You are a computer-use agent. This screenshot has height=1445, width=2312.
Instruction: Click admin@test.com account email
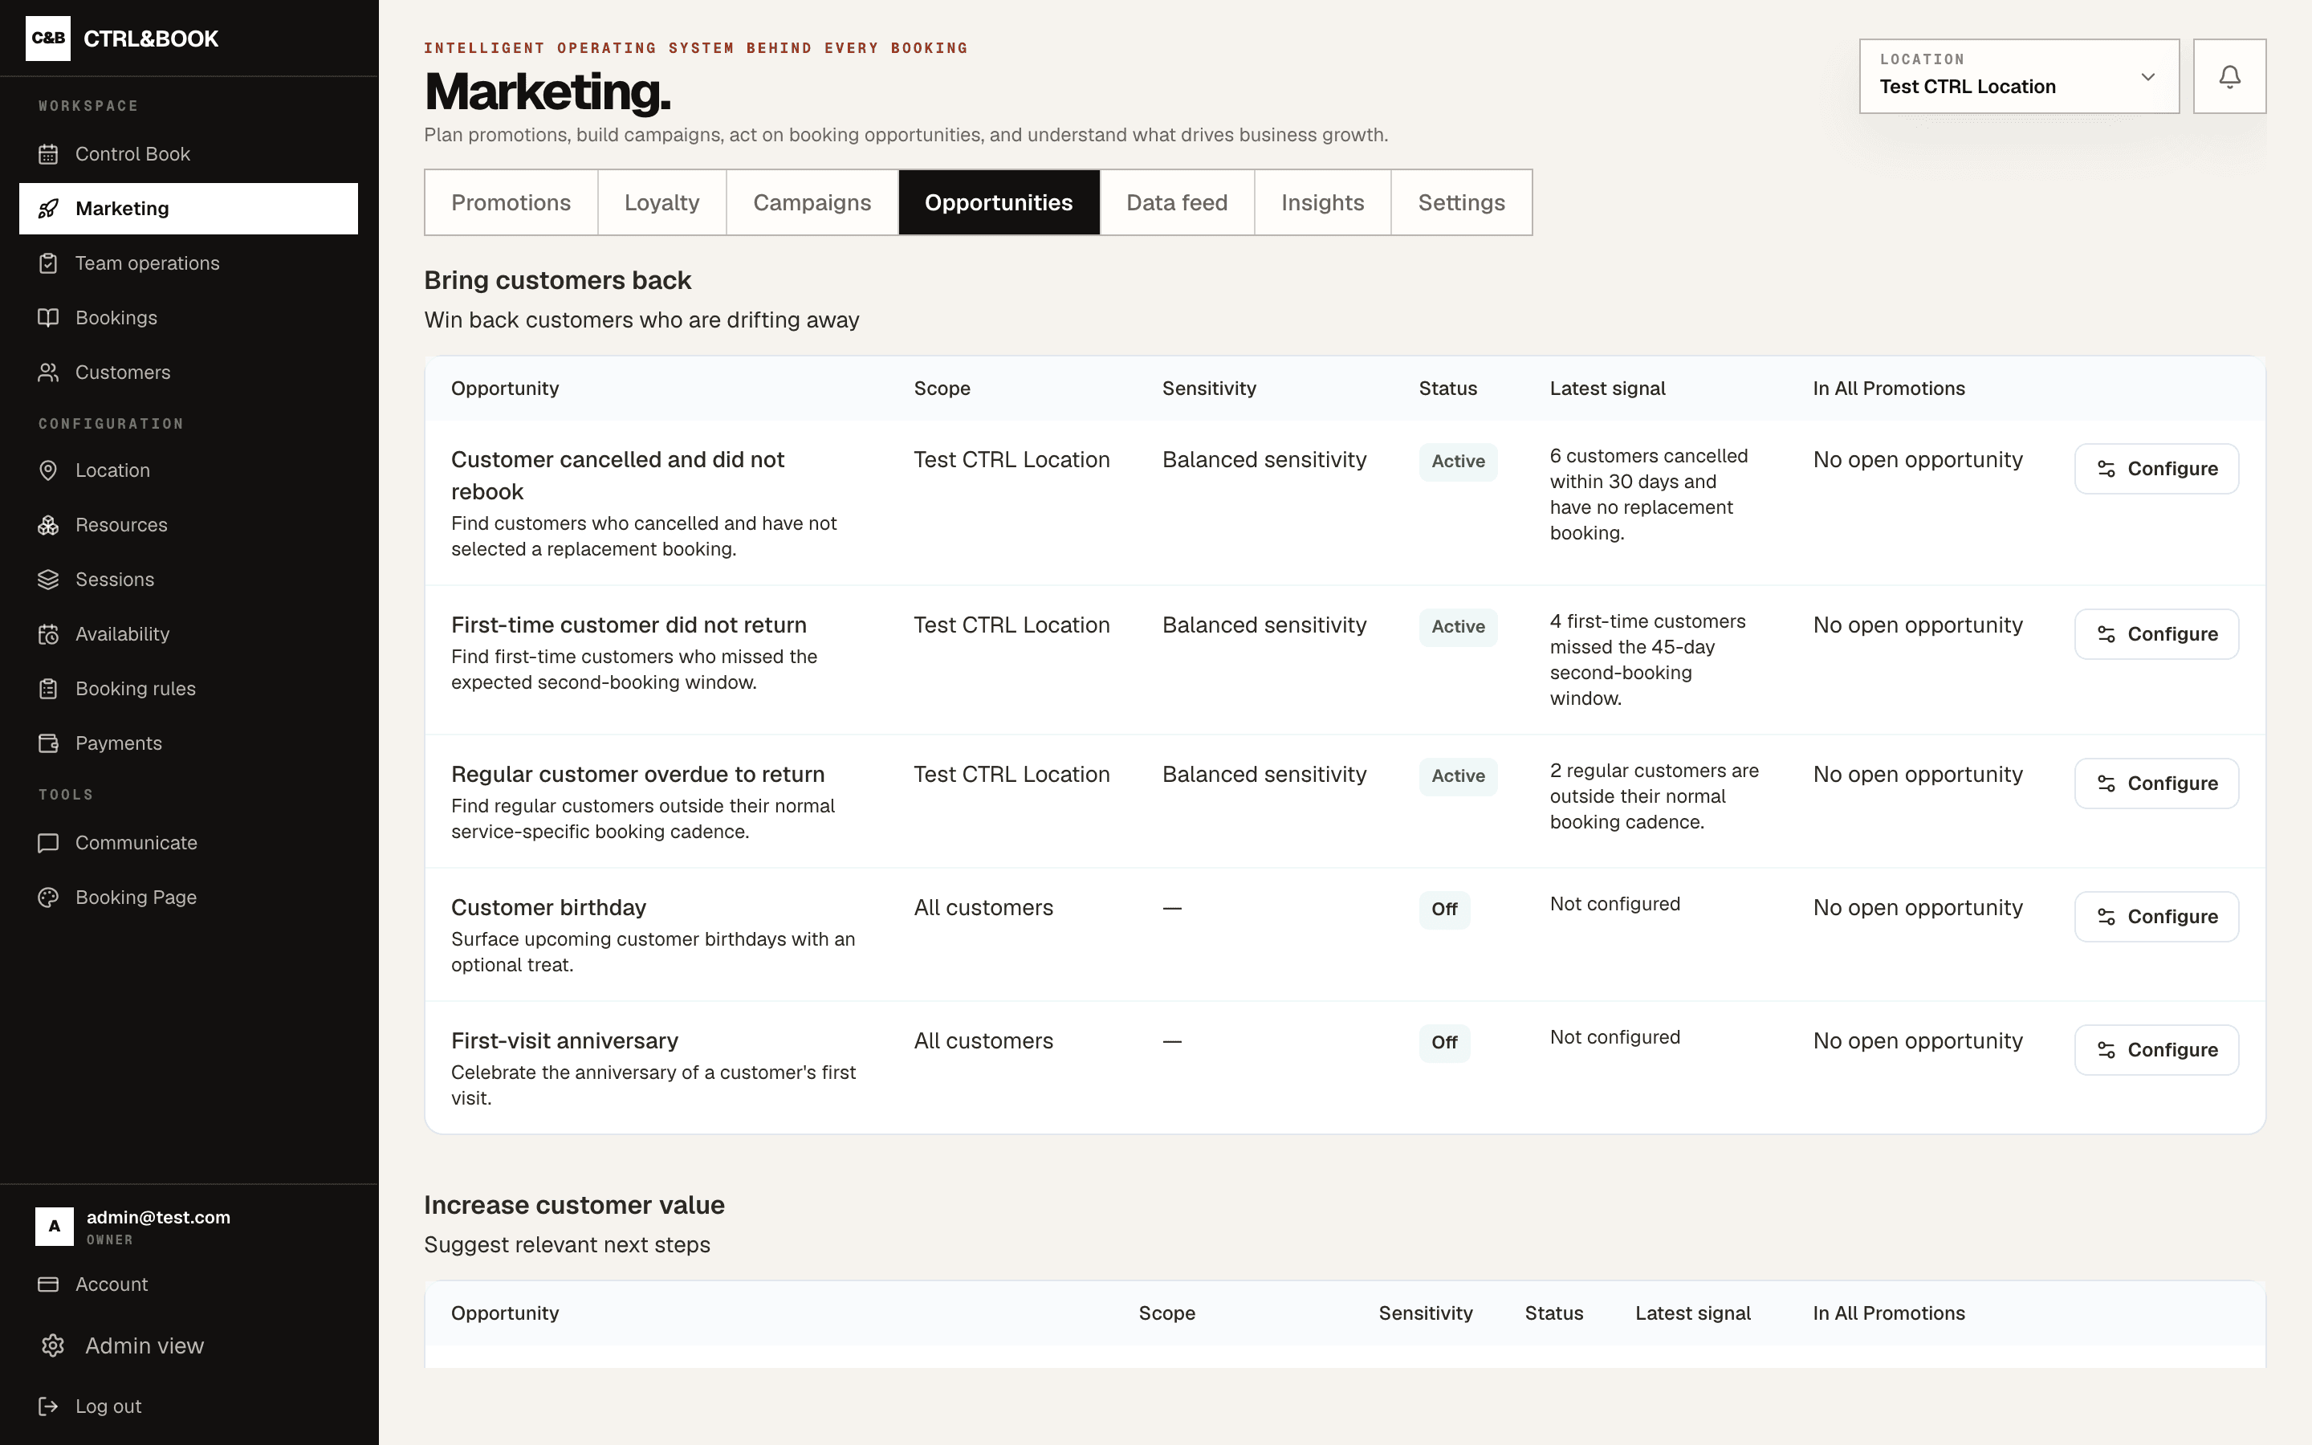coord(159,1218)
